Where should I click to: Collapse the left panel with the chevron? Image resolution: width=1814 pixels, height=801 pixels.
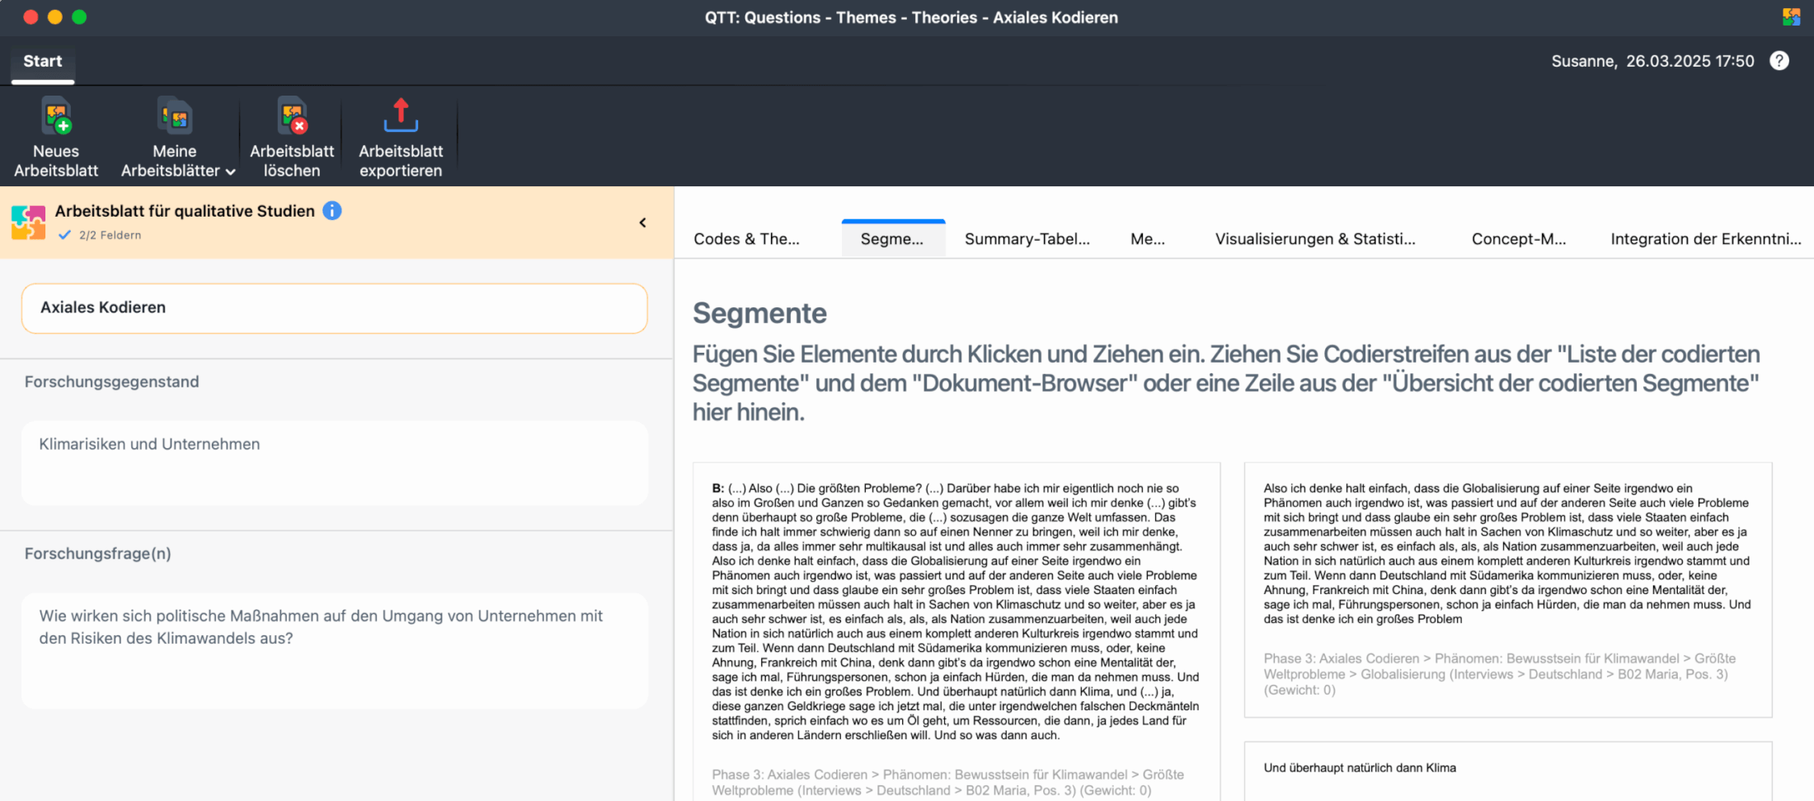tap(642, 222)
